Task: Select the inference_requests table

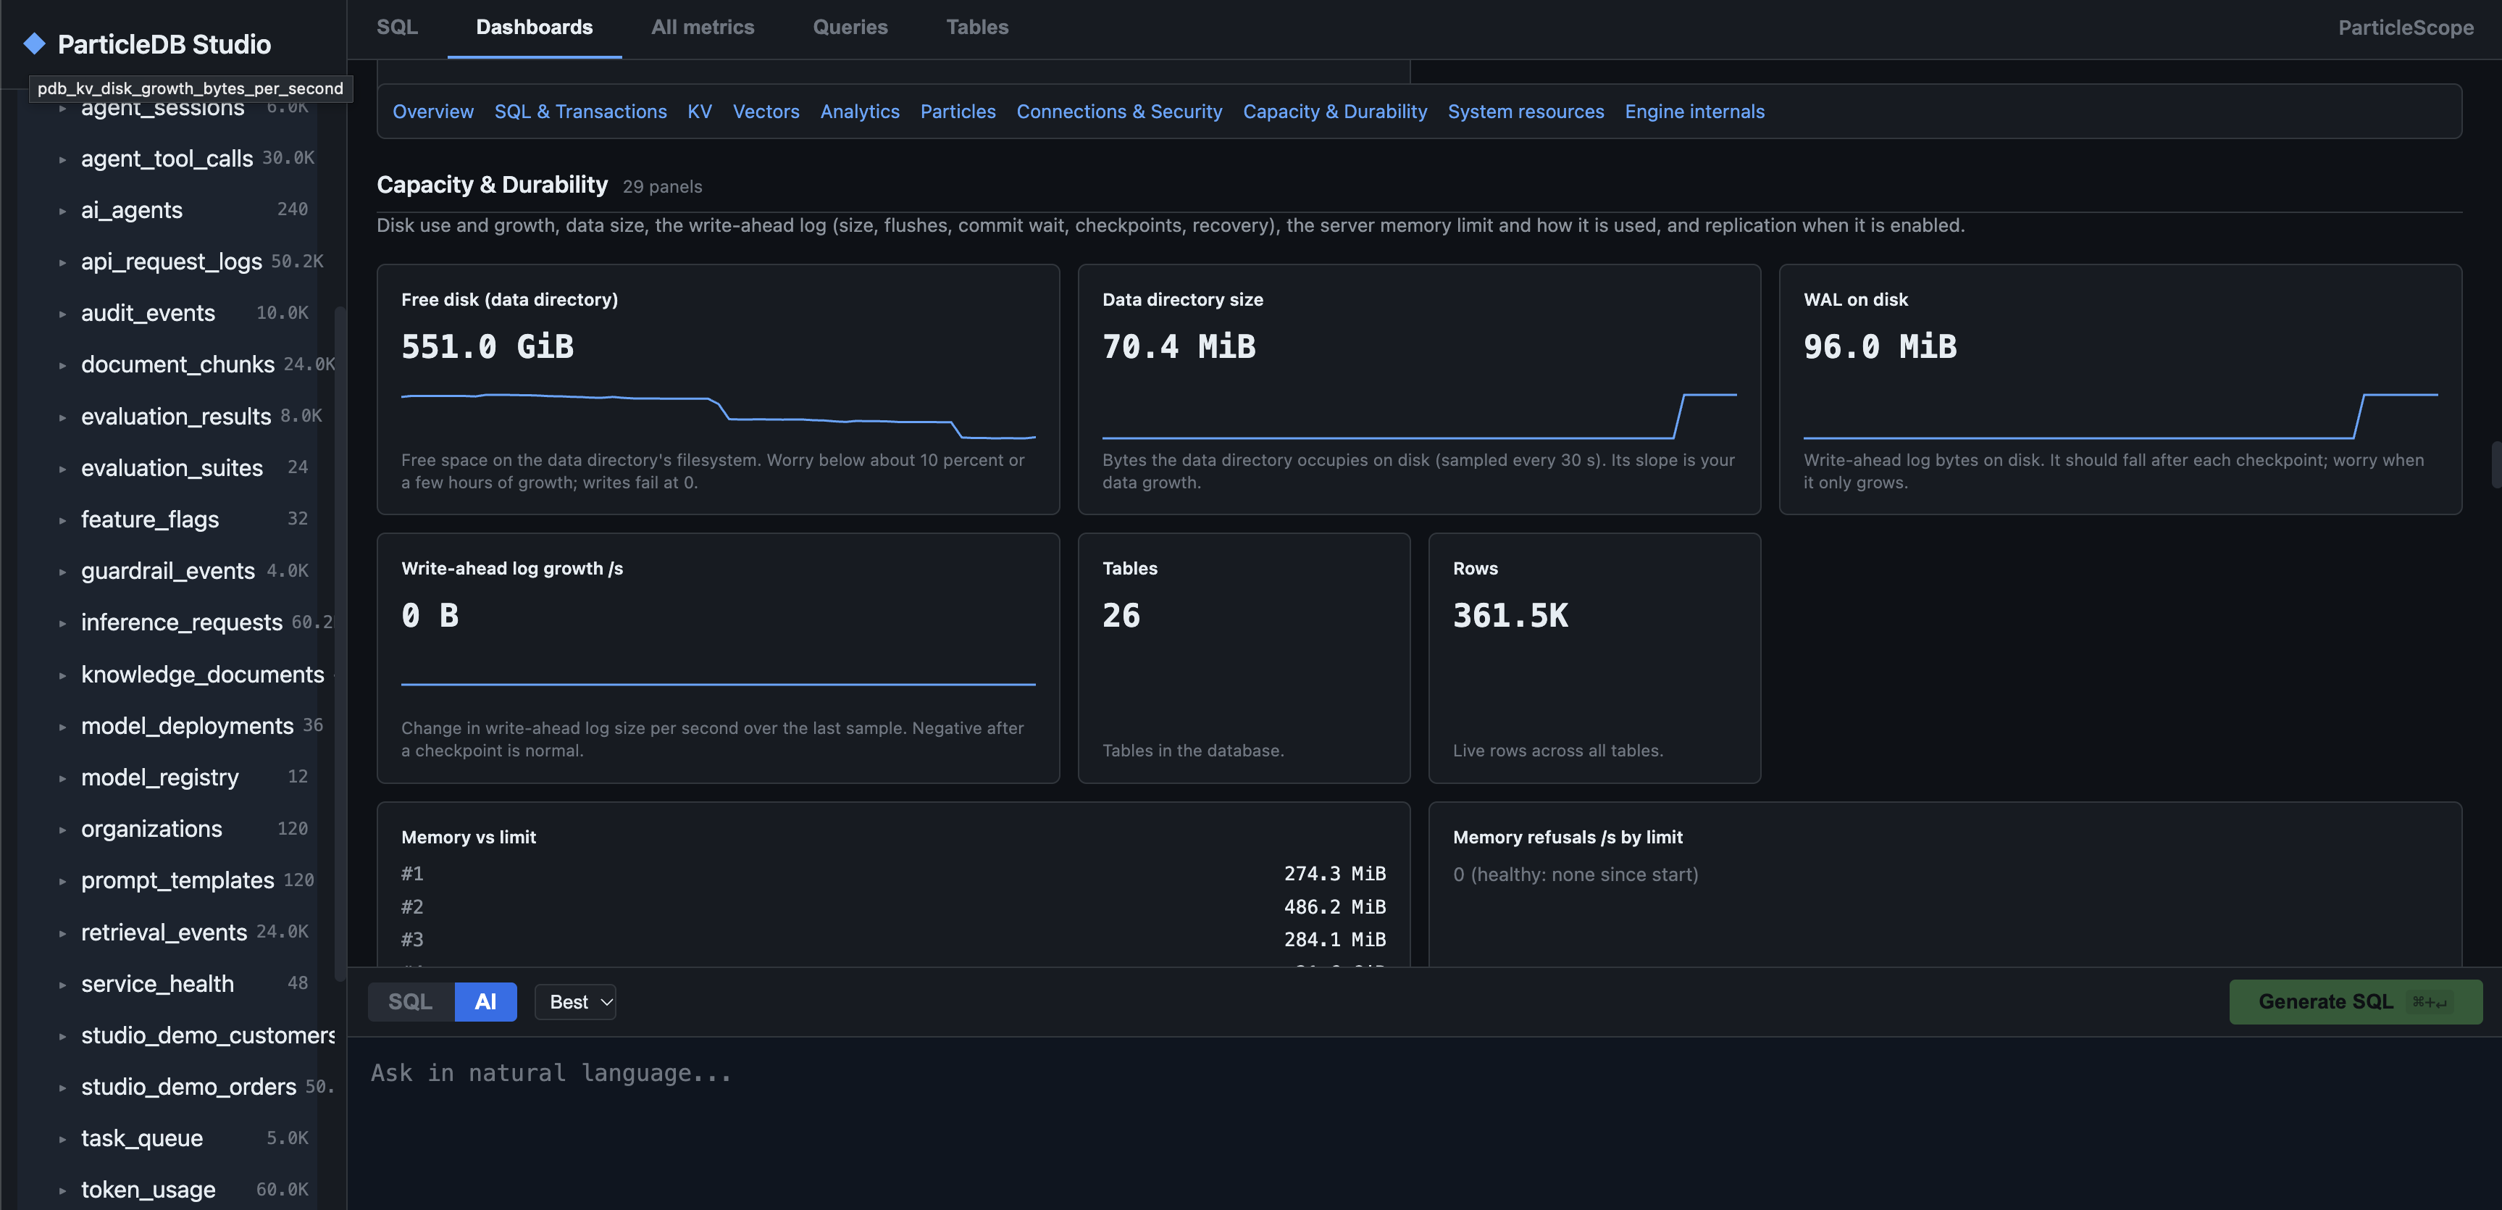Action: pyautogui.click(x=182, y=623)
